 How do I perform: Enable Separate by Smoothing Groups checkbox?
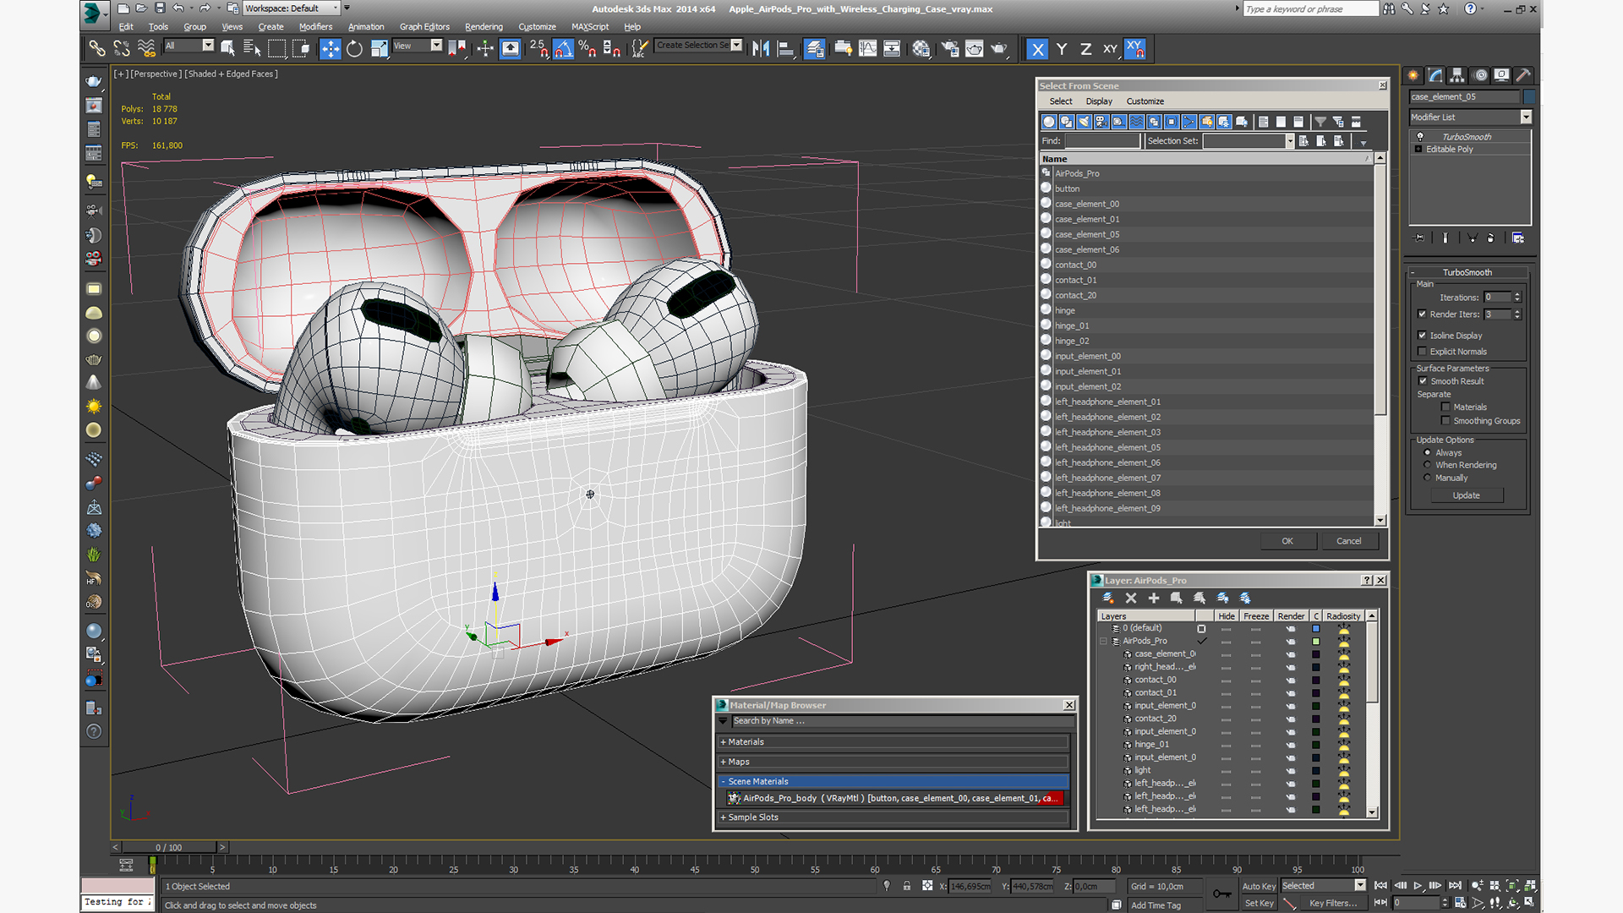coord(1445,421)
